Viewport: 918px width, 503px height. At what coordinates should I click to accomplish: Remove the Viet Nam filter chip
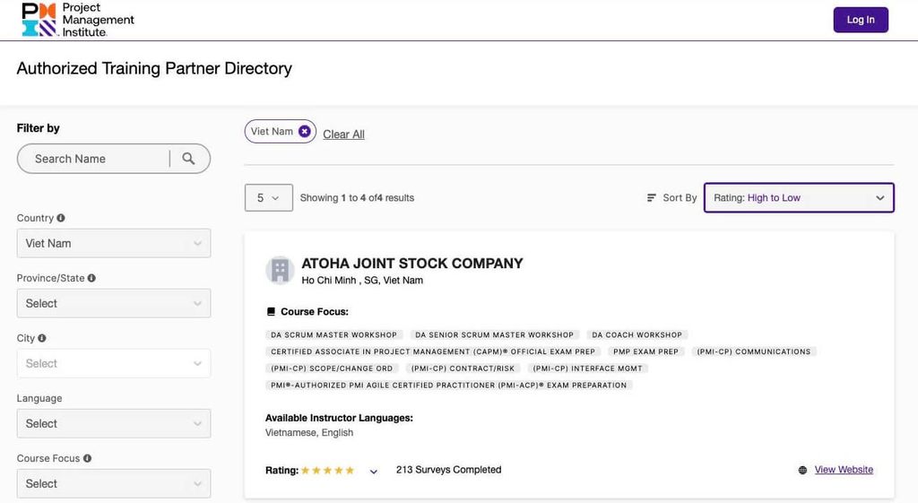click(x=305, y=132)
